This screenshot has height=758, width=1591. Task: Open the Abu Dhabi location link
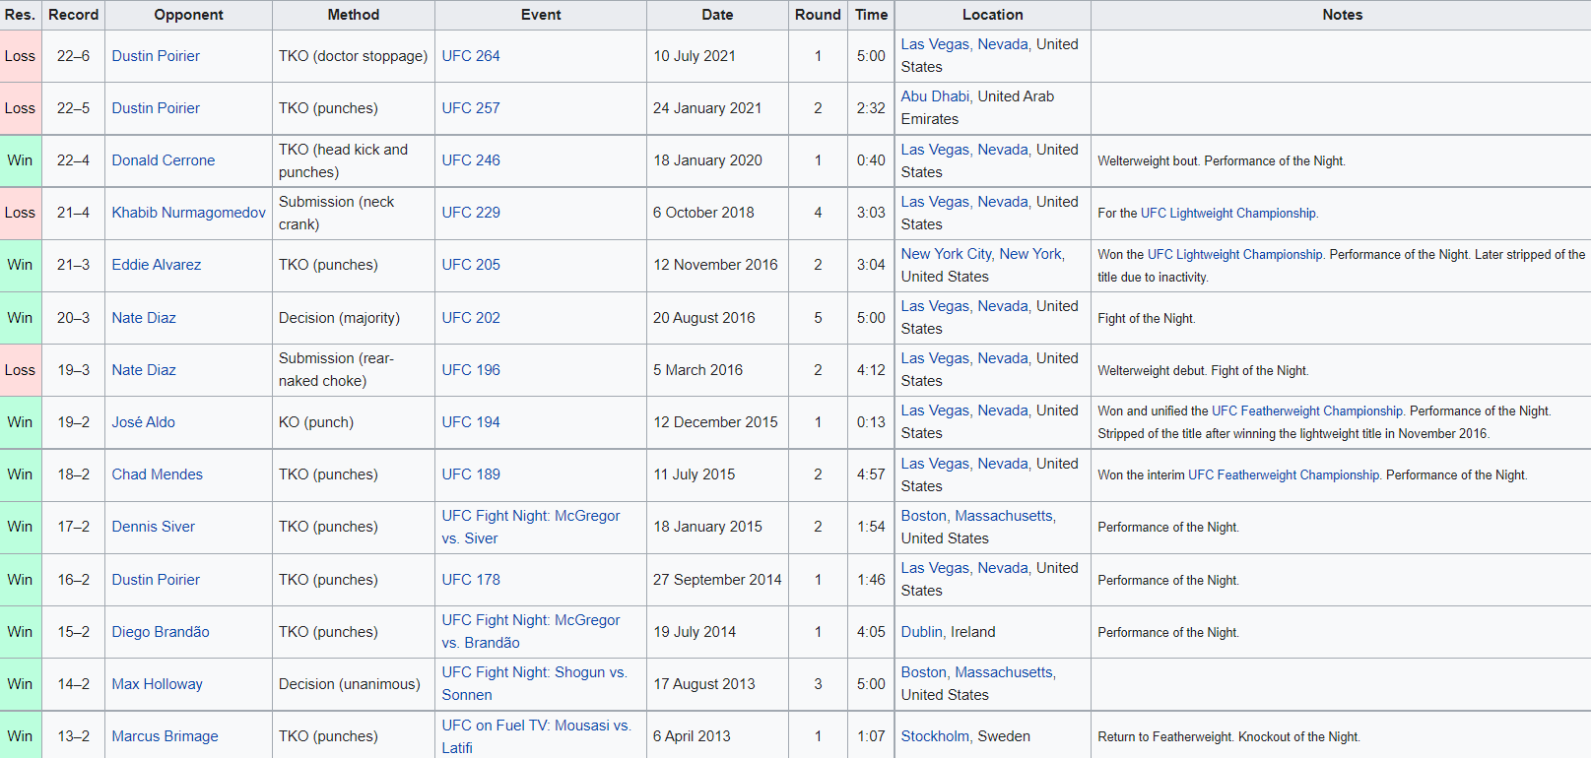point(935,96)
